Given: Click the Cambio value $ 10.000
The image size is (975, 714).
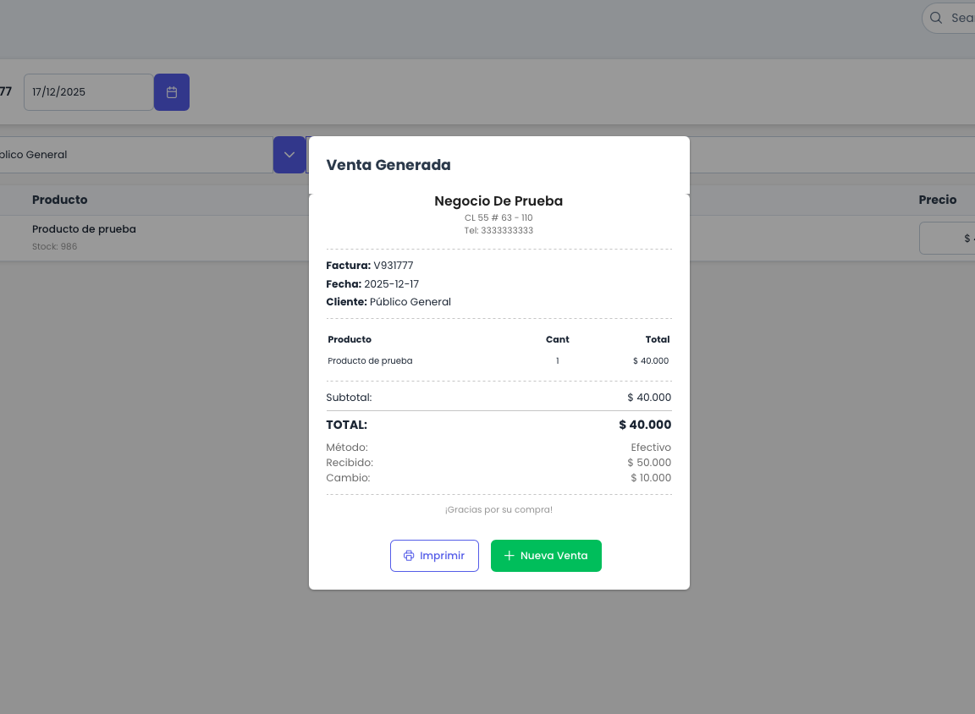Looking at the screenshot, I should tap(651, 478).
